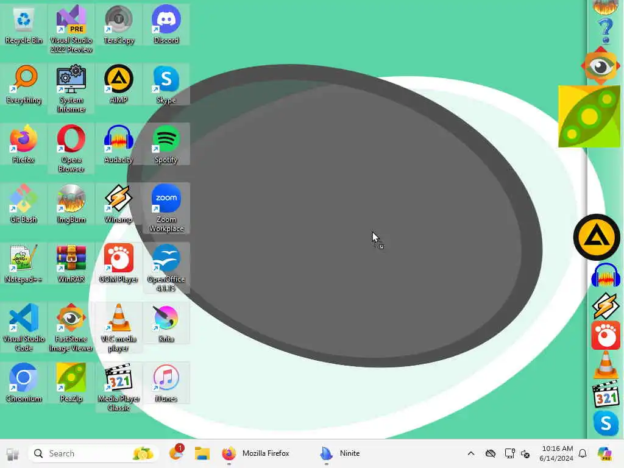Expand the hidden system tray icons chevron
This screenshot has height=468, width=624.
(x=471, y=453)
